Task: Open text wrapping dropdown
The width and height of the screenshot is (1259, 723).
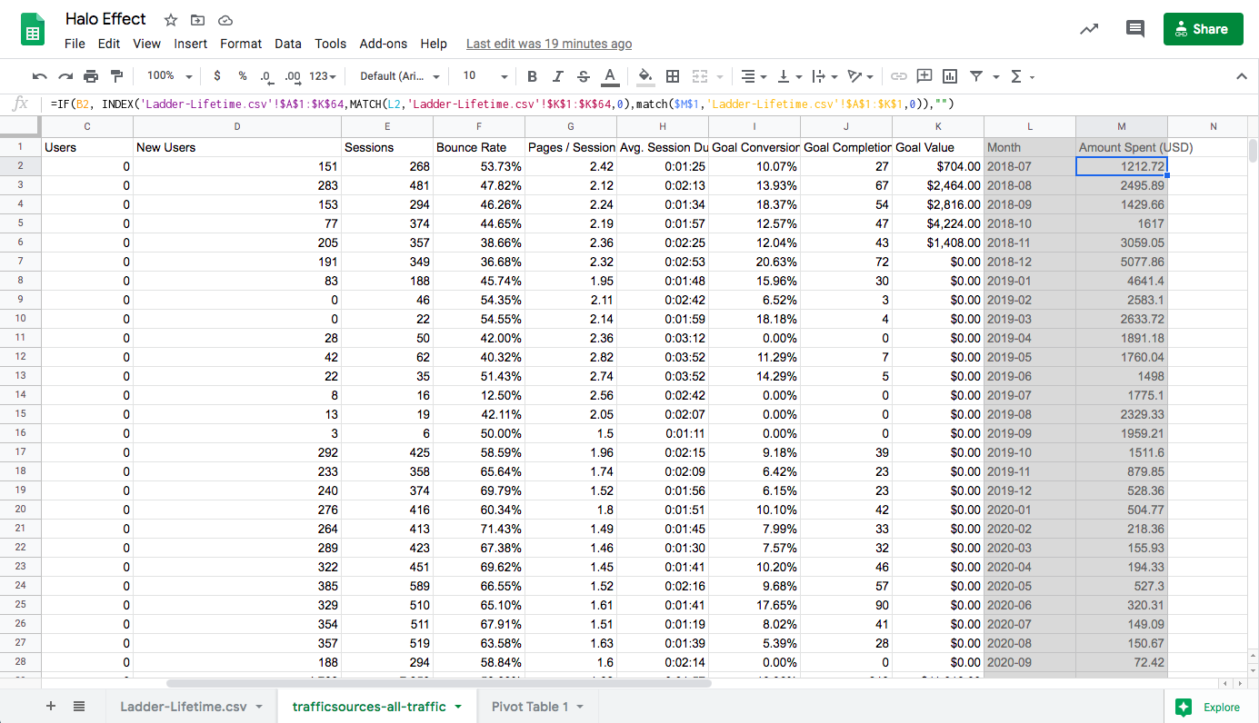Action: 824,76
